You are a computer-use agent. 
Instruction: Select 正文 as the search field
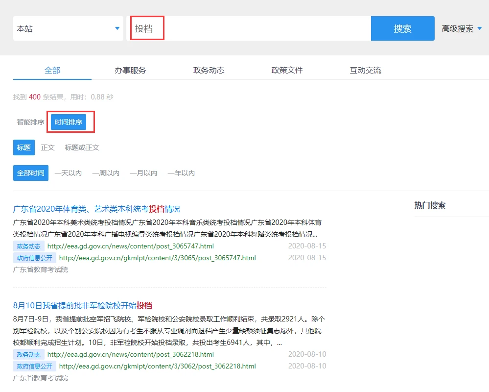[48, 147]
